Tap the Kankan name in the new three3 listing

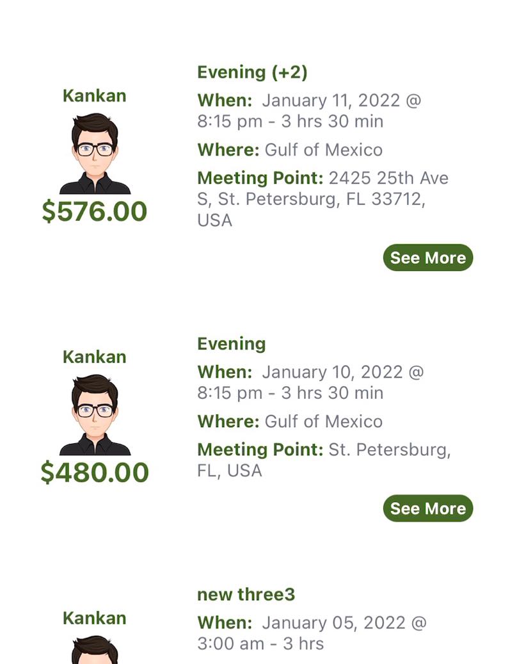(95, 618)
